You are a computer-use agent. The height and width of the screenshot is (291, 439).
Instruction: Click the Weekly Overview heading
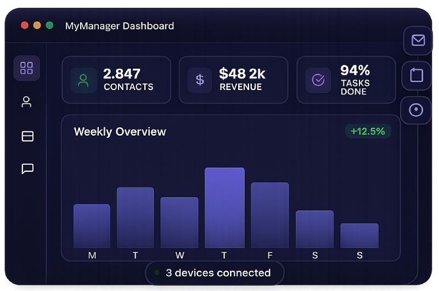pos(120,132)
